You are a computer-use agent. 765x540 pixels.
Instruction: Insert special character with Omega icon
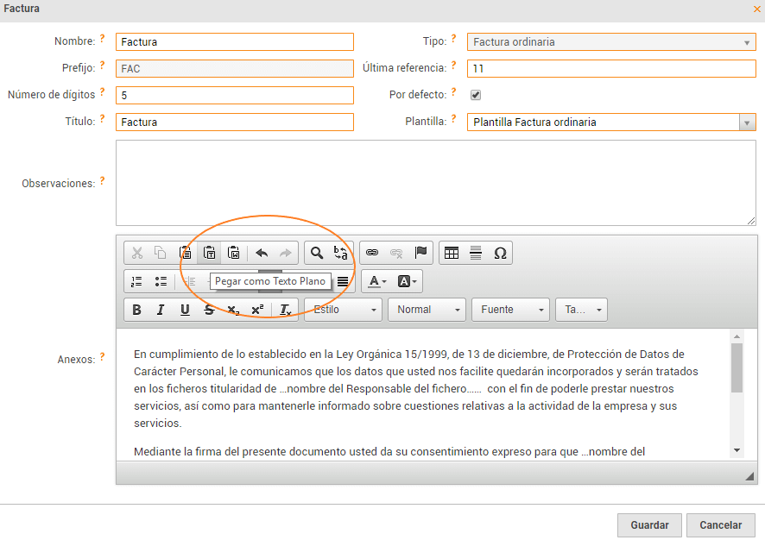[x=500, y=253]
